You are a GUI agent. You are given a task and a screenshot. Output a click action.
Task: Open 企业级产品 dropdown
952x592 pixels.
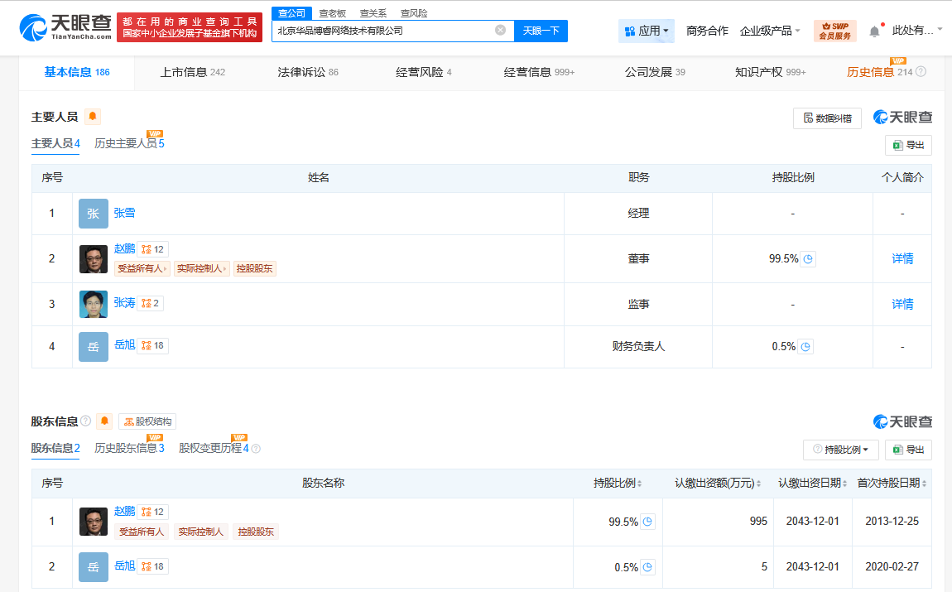click(770, 31)
